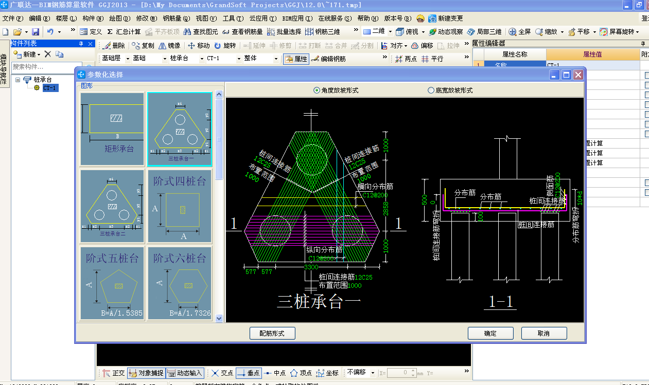Click 新建变更 button in menu bar
Viewport: 649px width, 385px height.
click(446, 19)
